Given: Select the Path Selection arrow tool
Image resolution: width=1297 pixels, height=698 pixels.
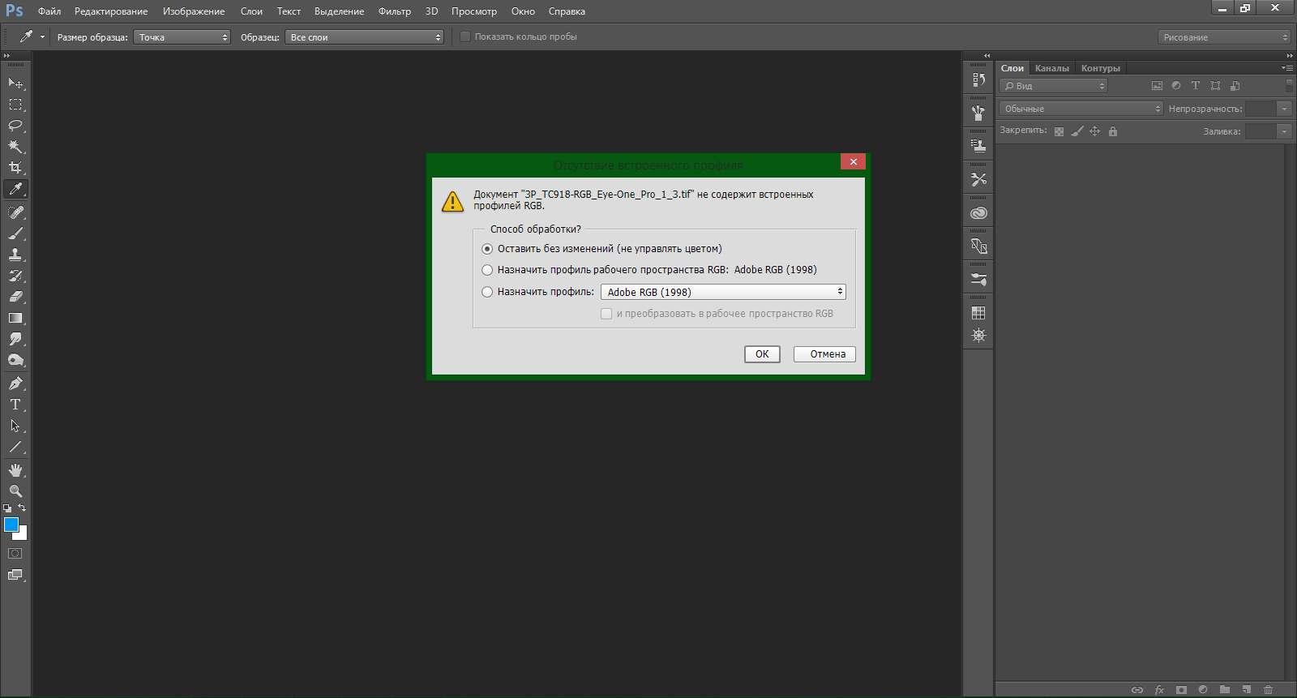Looking at the screenshot, I should click(x=15, y=426).
